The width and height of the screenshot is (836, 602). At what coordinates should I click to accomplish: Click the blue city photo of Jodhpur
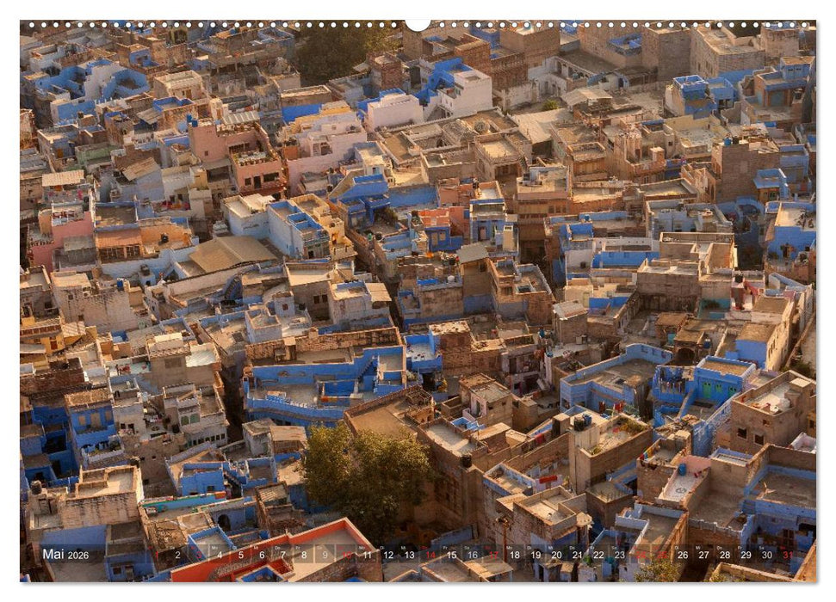click(418, 284)
